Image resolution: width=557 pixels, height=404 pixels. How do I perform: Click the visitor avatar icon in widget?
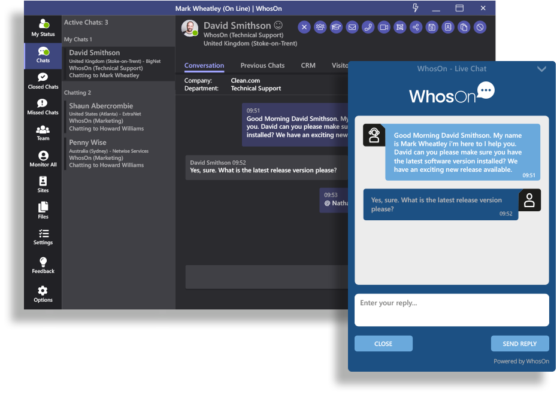pyautogui.click(x=529, y=201)
